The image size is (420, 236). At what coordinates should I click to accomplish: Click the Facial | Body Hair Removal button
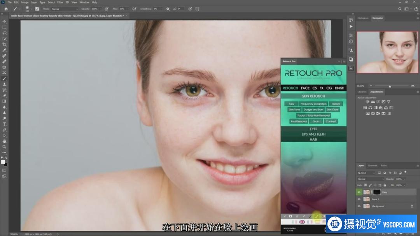point(313,115)
